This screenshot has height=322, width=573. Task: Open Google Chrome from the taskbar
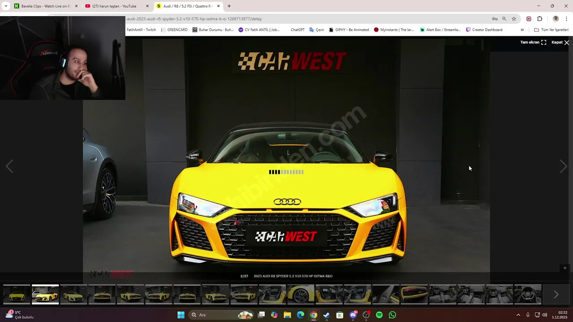tap(314, 315)
